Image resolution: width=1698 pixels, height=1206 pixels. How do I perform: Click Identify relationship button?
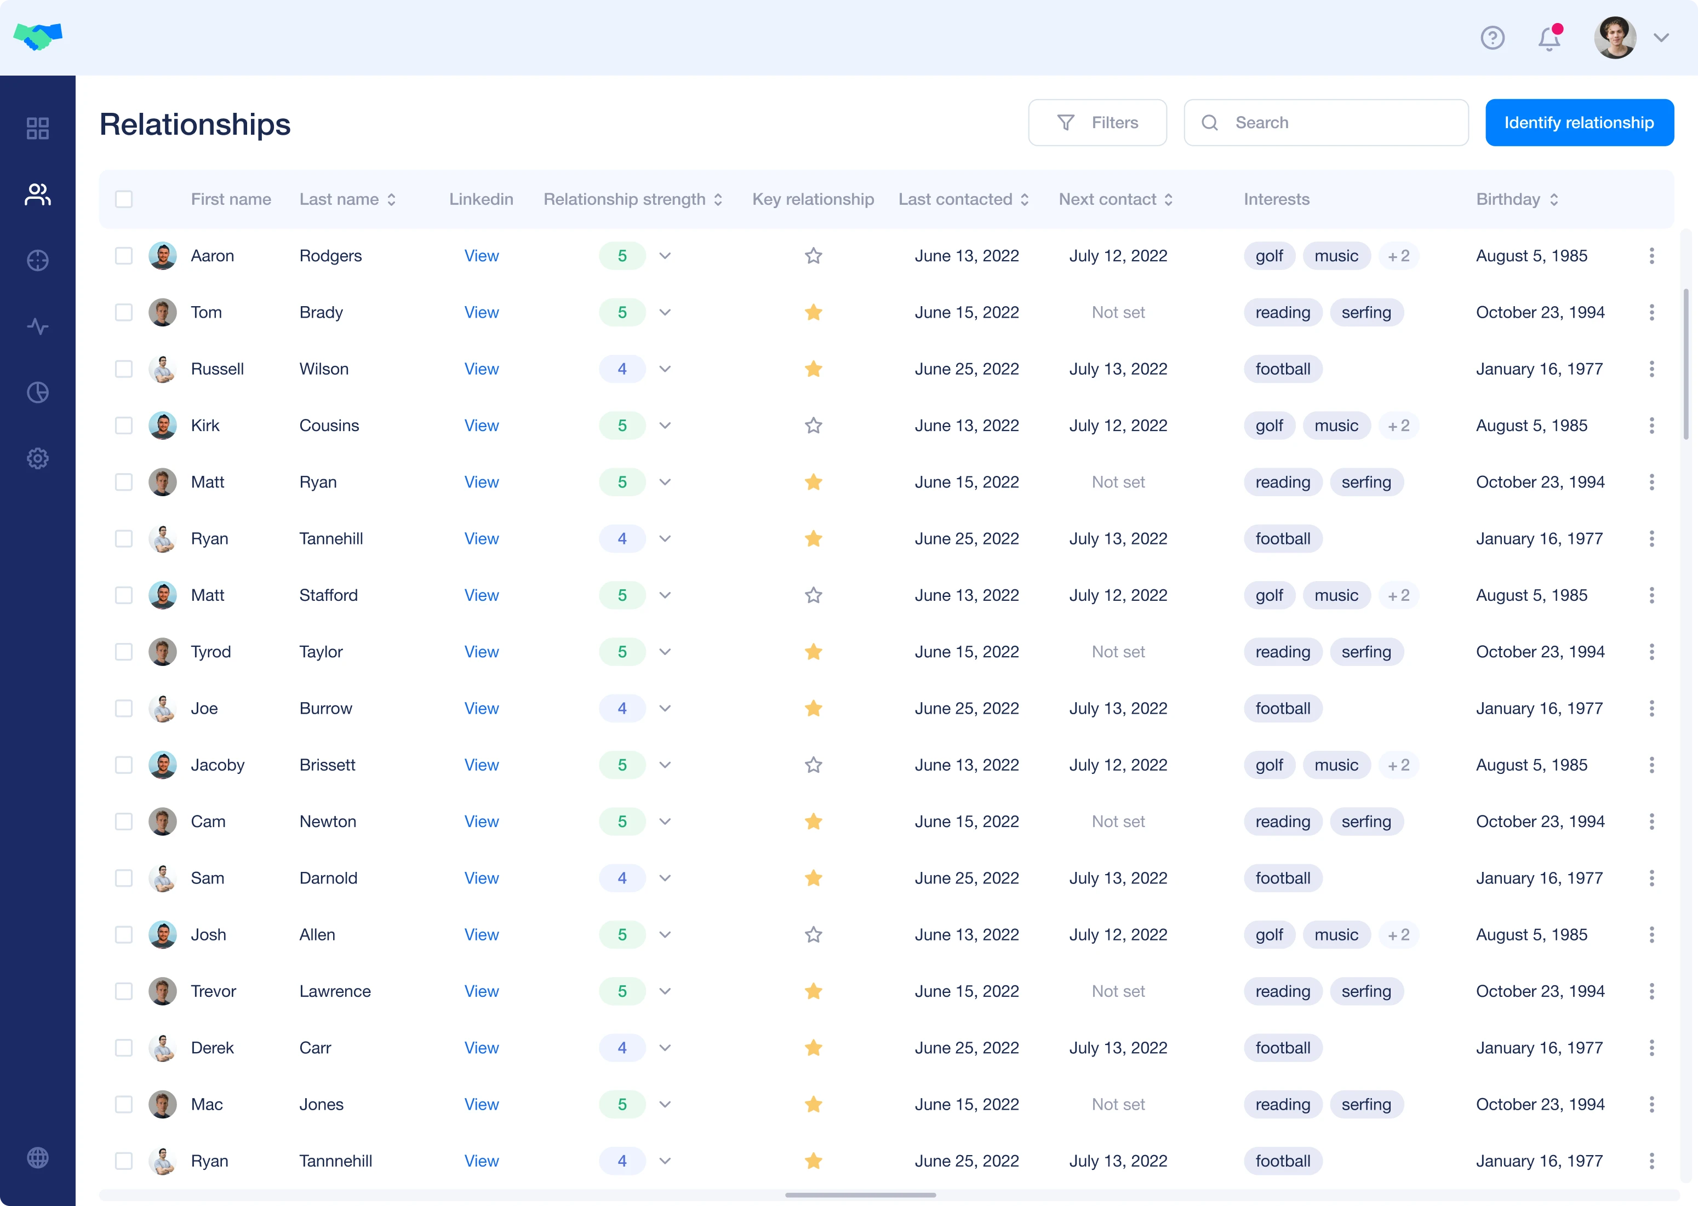[x=1579, y=123]
